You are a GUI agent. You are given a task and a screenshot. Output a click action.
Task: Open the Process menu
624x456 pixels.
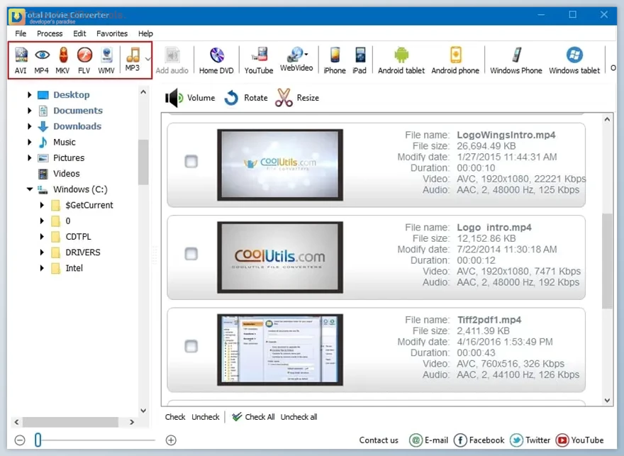(50, 33)
